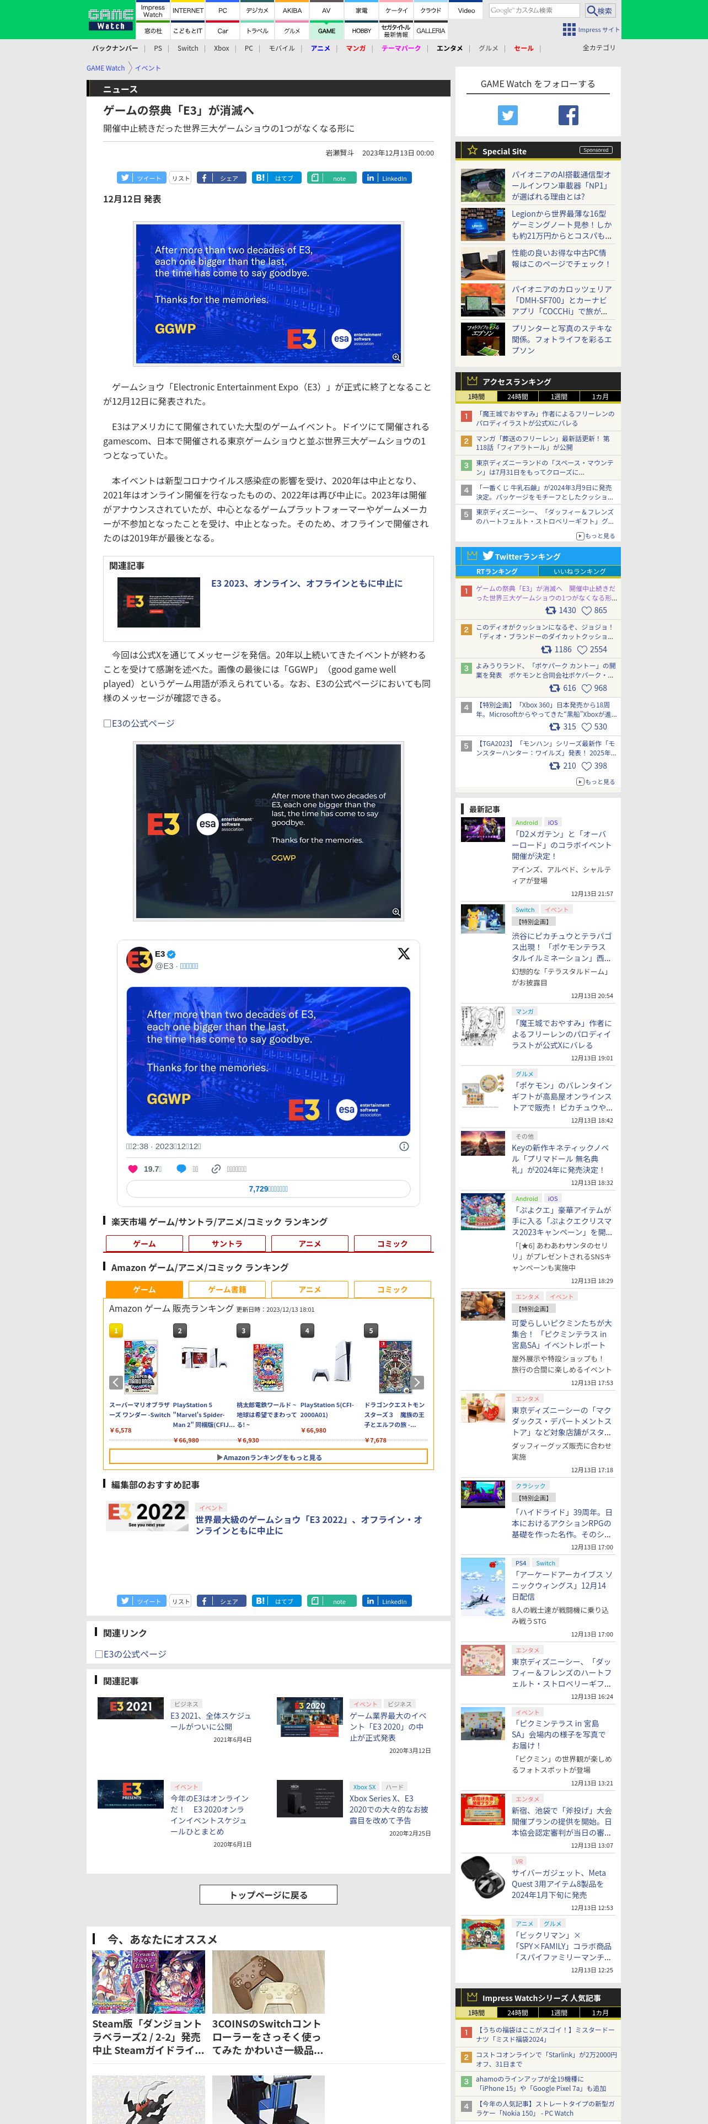Select the Amazon ゲーム書籍 ranking tab

227,1290
